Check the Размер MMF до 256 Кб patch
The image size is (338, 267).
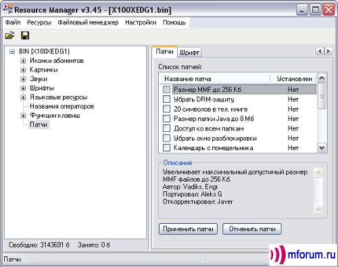pyautogui.click(x=166, y=89)
